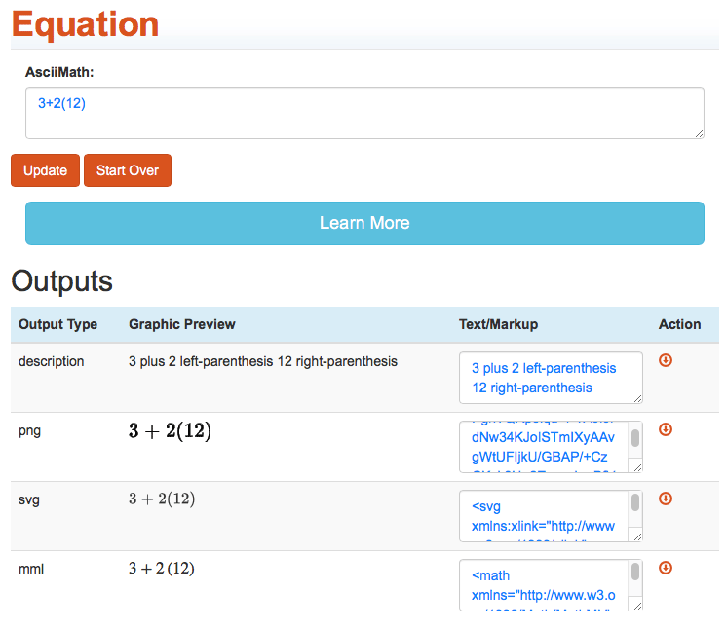Focus the AsciiMath equation input box
The width and height of the screenshot is (726, 629).
364,113
